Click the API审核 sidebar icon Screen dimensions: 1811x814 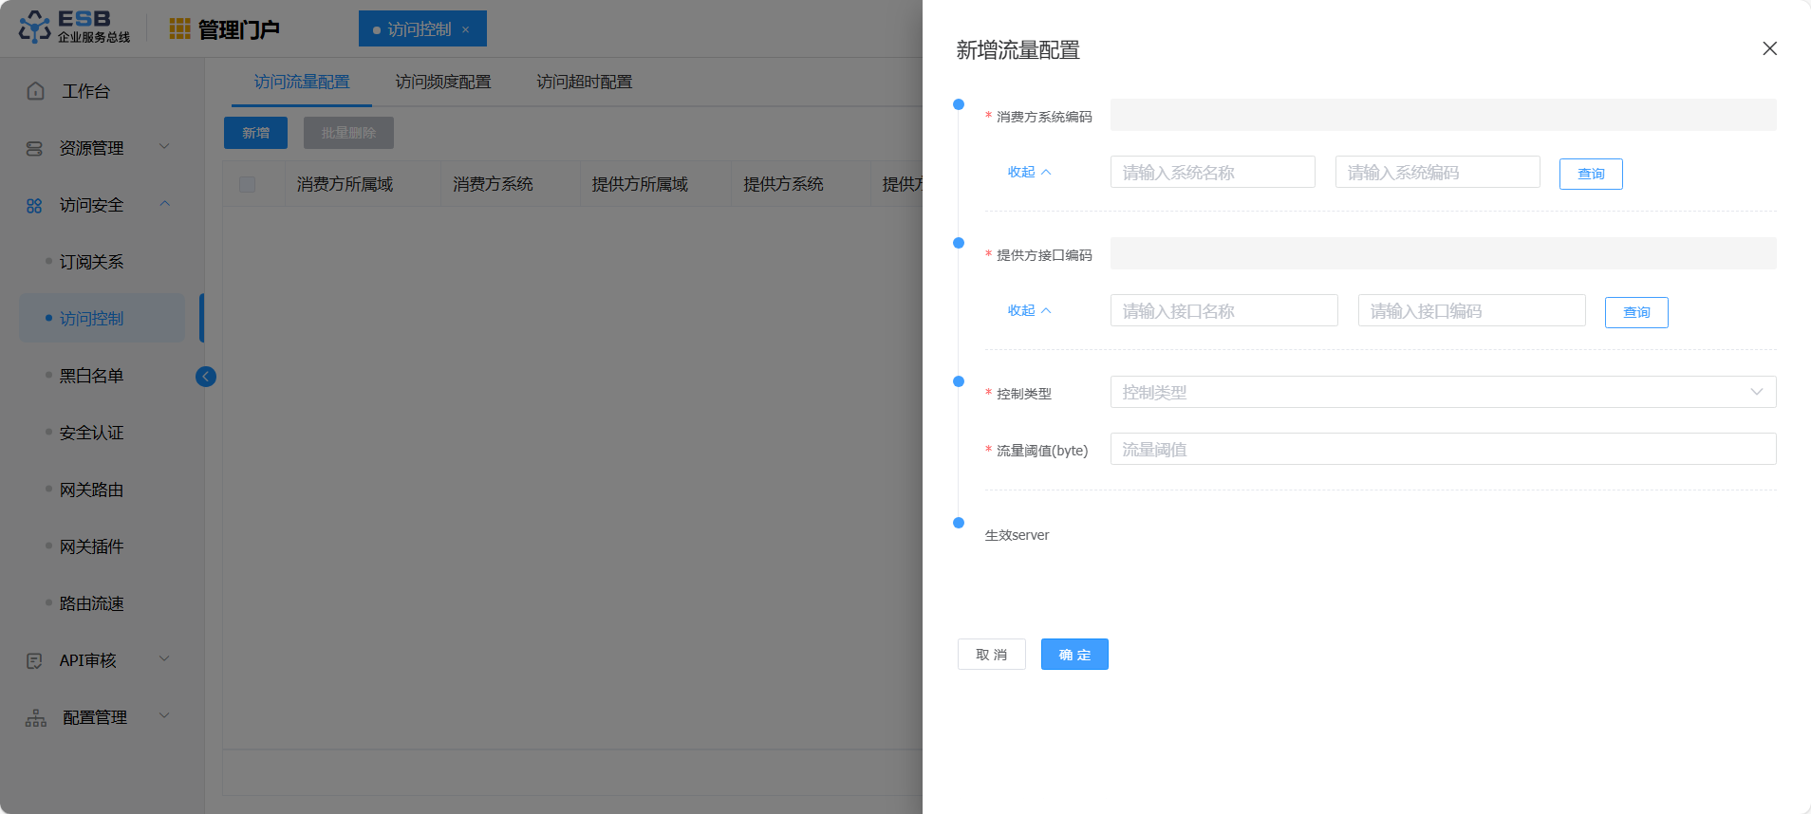35,660
